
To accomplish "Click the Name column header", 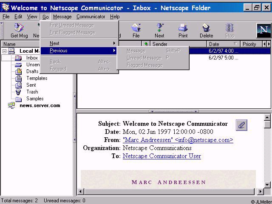I will point(21,44).
